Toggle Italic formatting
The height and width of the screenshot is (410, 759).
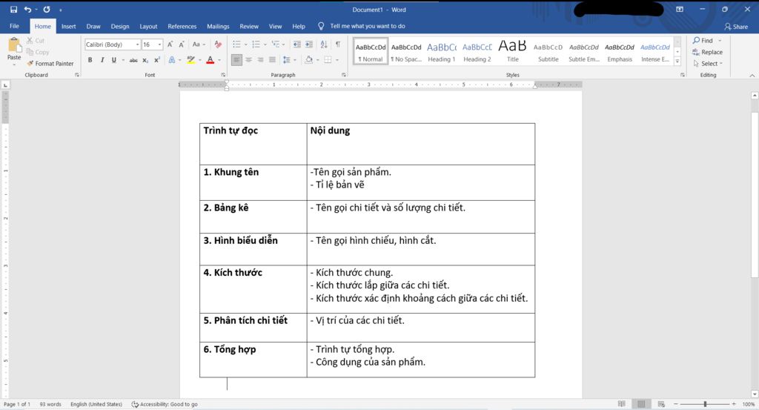[102, 60]
